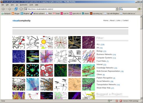Image resolution: width=143 pixels, height=103 pixels.
Task: Select the World Wide Web filter
Action: point(105,88)
